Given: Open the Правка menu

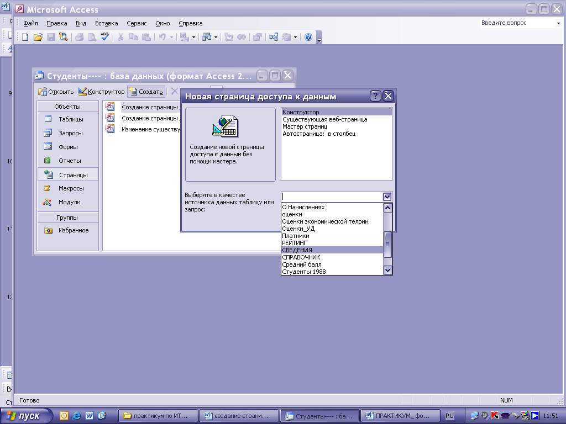Looking at the screenshot, I should [x=57, y=23].
